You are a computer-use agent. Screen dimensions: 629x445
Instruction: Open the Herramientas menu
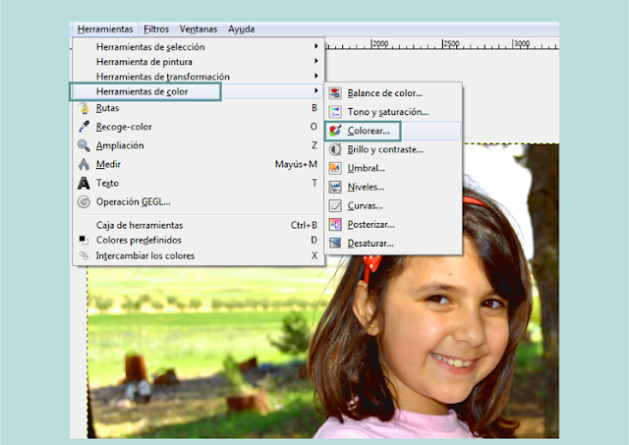point(105,29)
